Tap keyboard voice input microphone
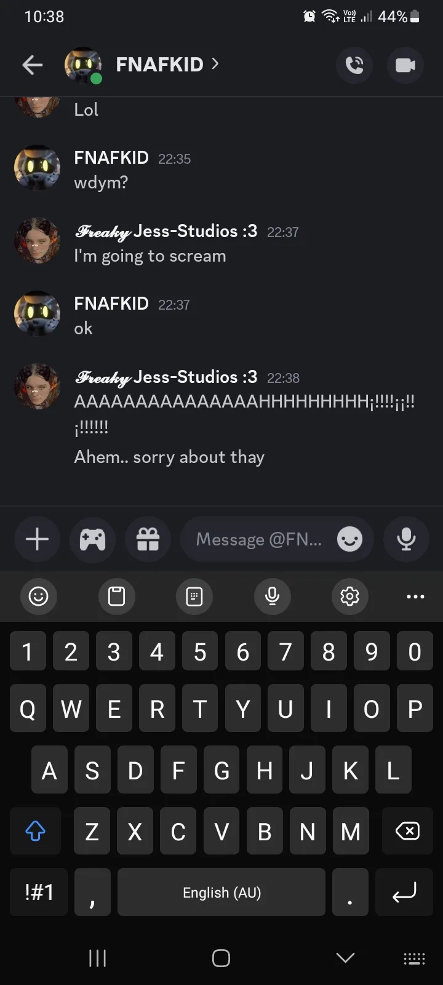 click(x=272, y=596)
